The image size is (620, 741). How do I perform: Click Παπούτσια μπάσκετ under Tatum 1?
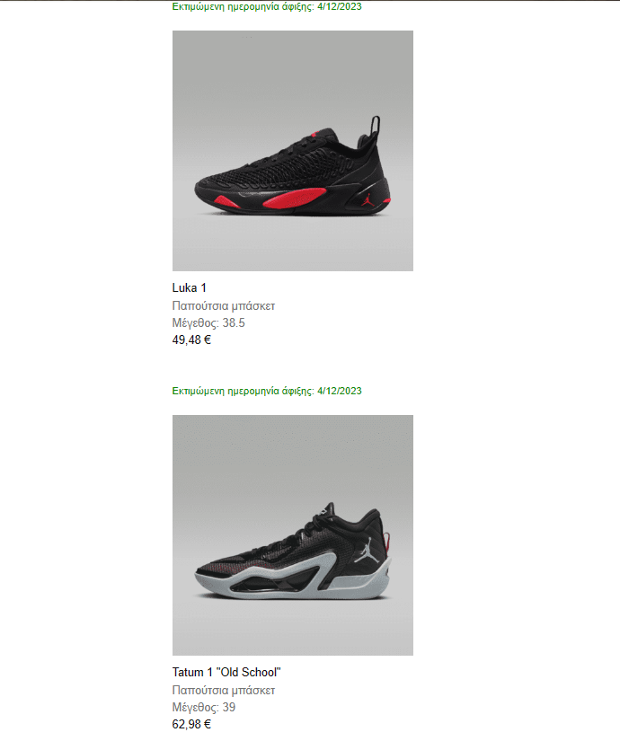(223, 690)
